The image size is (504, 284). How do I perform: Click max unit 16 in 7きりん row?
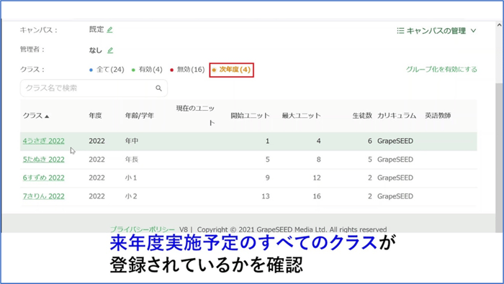click(x=317, y=196)
